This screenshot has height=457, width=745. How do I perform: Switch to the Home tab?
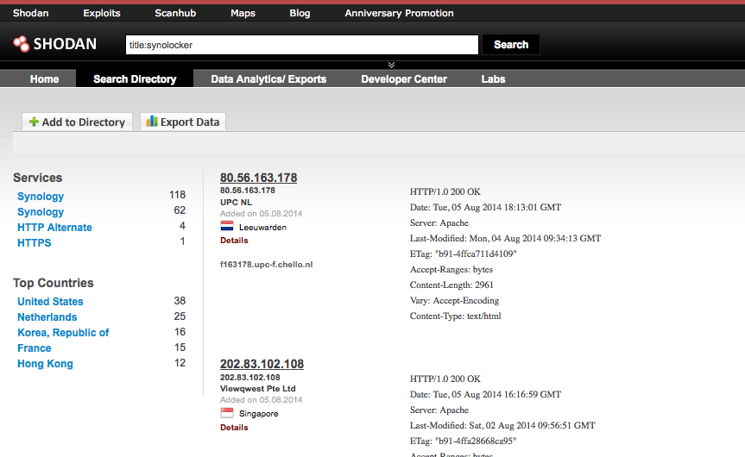[x=44, y=78]
